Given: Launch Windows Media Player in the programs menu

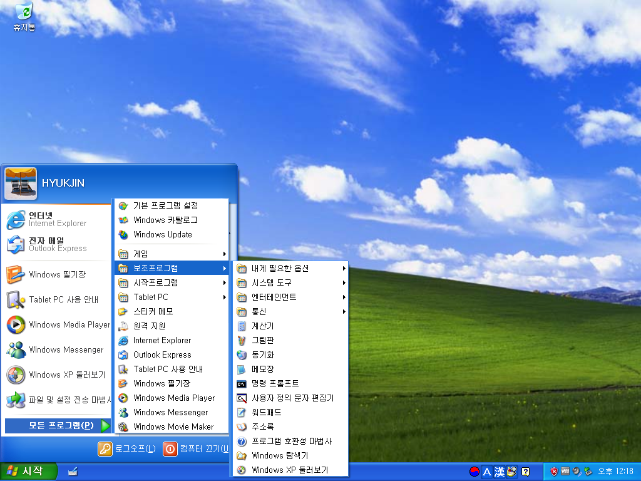Looking at the screenshot, I should point(172,398).
